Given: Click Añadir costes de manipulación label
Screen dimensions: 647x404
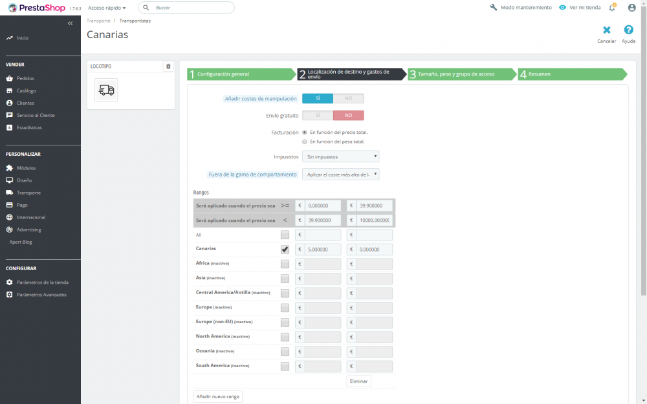Looking at the screenshot, I should [261, 99].
